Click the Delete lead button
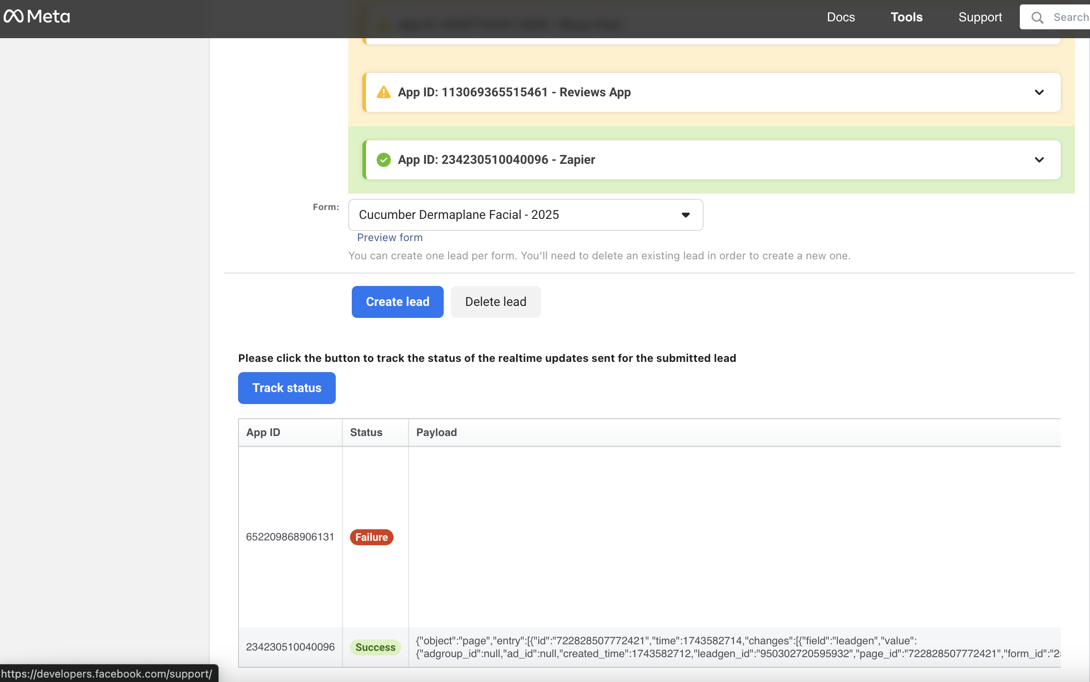The width and height of the screenshot is (1090, 682). 495,302
